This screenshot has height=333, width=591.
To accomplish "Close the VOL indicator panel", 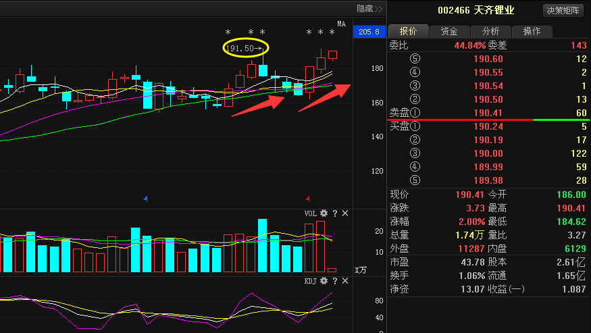I will [345, 213].
